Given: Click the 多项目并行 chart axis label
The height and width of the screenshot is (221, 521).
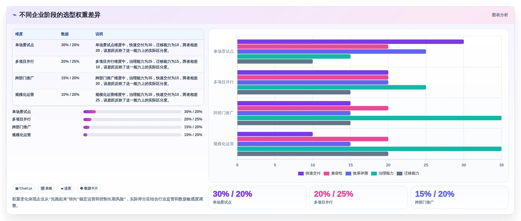Looking at the screenshot, I should (x=224, y=82).
